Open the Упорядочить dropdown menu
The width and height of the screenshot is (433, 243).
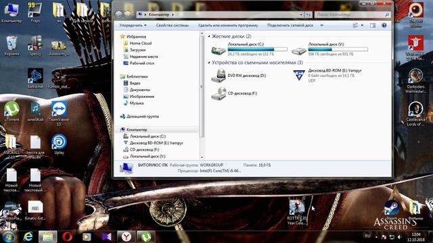point(133,26)
